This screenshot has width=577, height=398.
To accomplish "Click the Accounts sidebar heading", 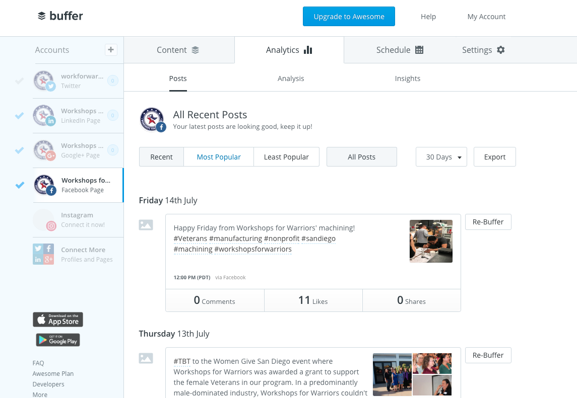I will pyautogui.click(x=52, y=50).
